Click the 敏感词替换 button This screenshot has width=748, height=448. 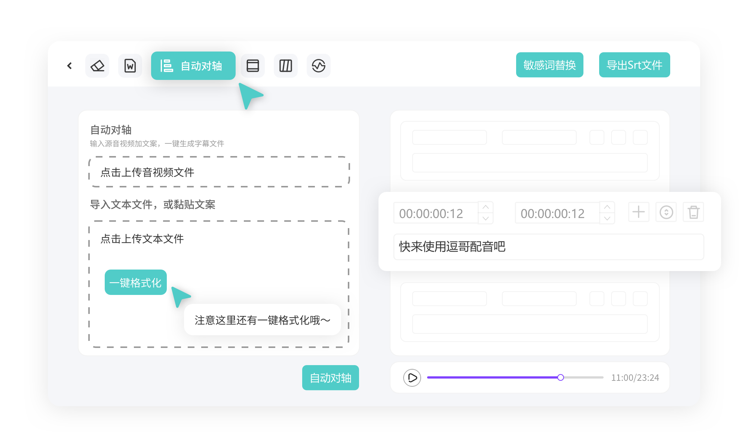[549, 65]
